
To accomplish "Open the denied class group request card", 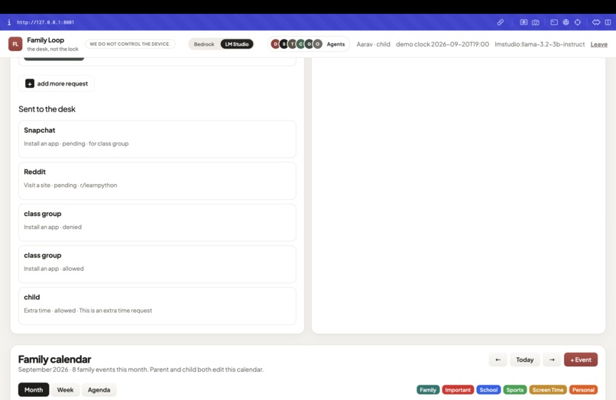I will click(x=157, y=222).
